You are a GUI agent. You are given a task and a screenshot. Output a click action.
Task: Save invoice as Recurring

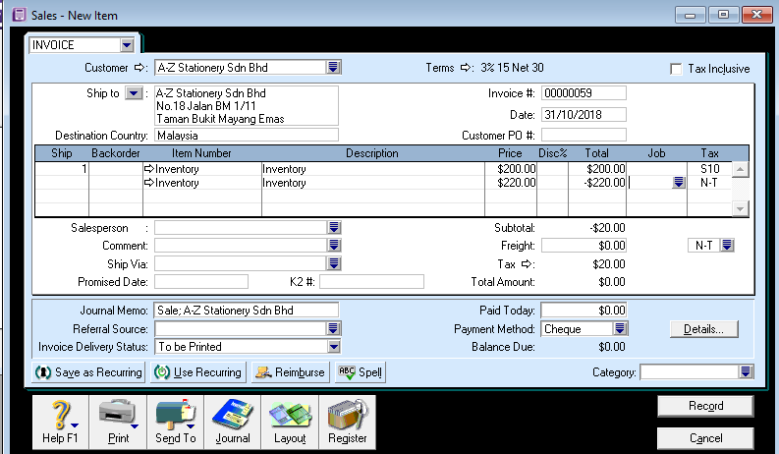(88, 372)
